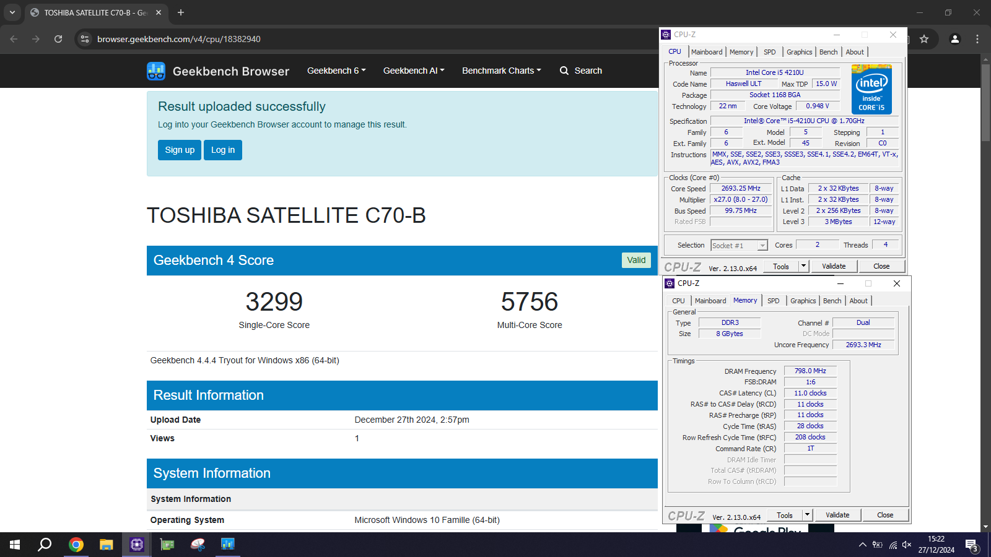Click the Sign up button
This screenshot has width=991, height=557.
180,150
